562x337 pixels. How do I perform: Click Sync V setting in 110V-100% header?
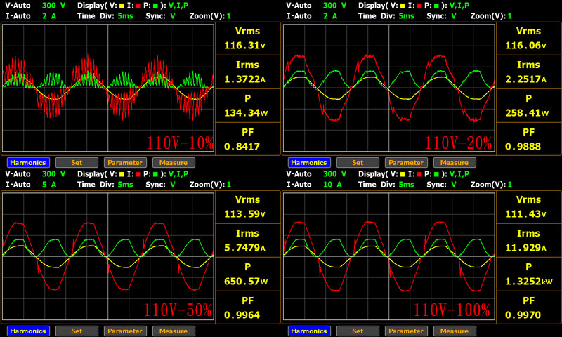[454, 185]
